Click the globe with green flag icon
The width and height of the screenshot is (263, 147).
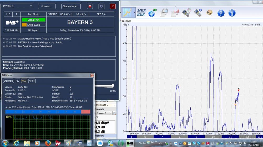click(x=153, y=13)
